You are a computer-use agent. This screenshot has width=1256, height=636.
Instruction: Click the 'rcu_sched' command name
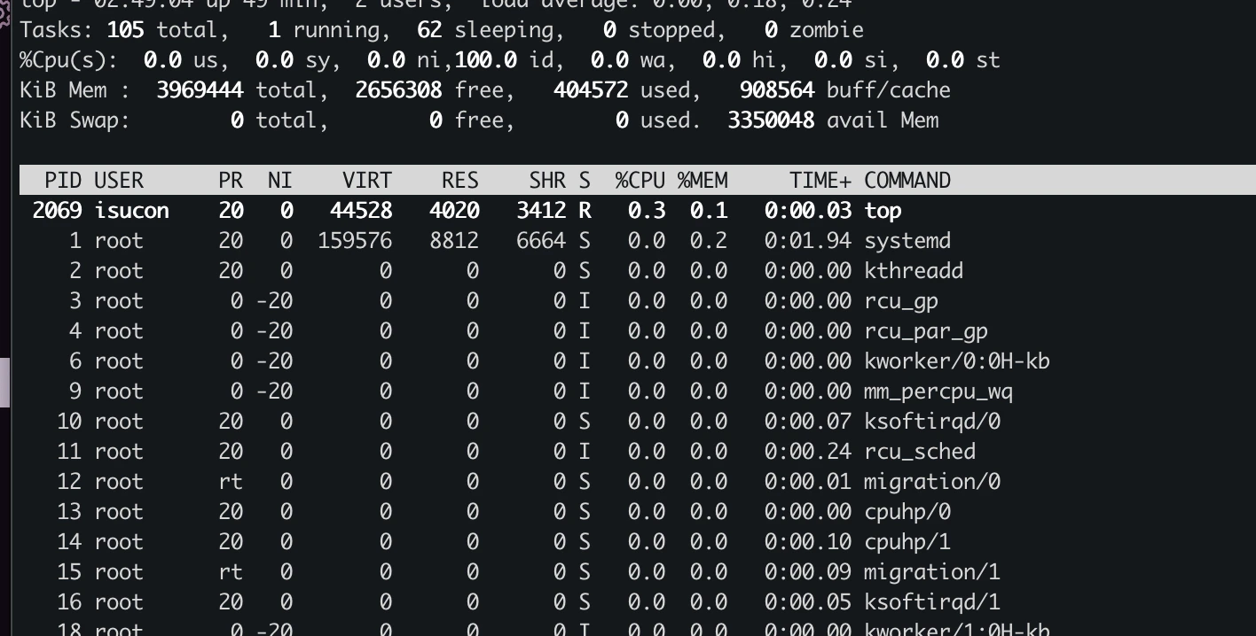tap(920, 452)
